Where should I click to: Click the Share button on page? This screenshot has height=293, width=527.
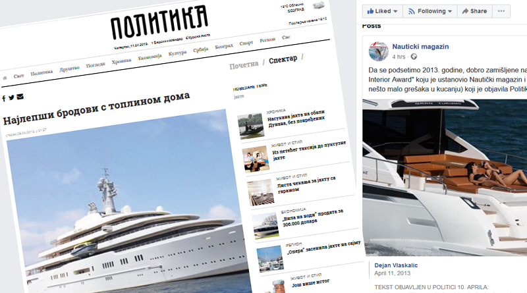click(474, 11)
